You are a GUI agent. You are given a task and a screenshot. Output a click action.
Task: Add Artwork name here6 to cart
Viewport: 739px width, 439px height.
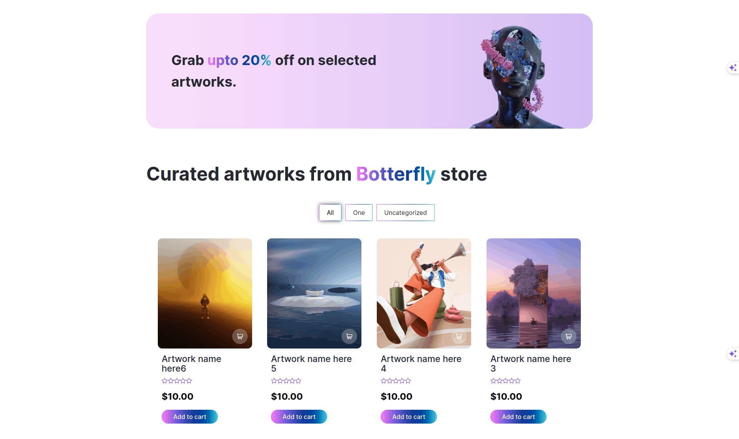point(190,417)
